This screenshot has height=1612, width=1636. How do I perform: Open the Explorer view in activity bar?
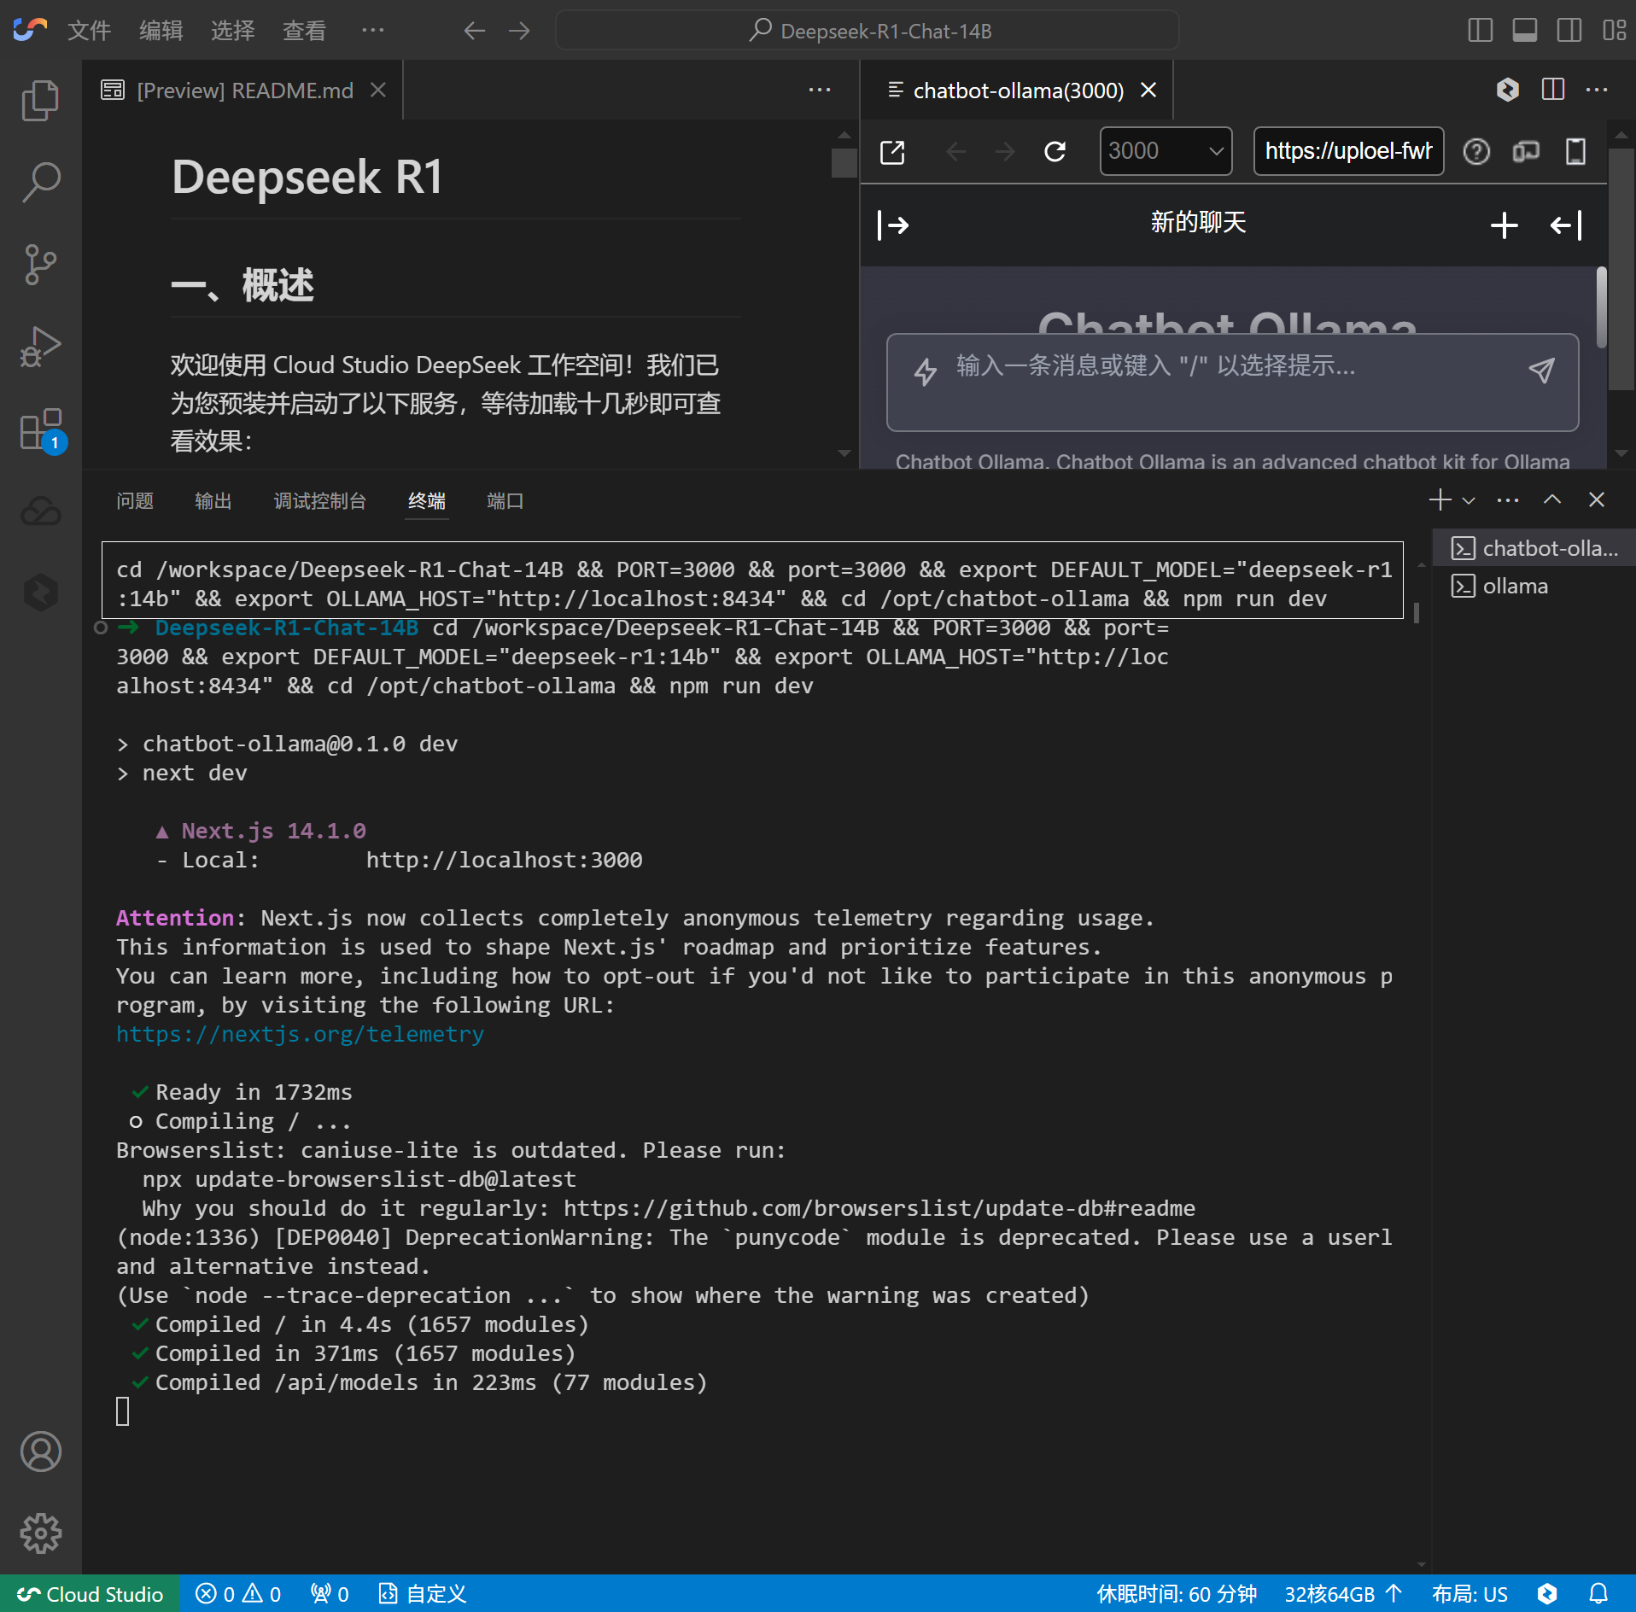pos(40,101)
